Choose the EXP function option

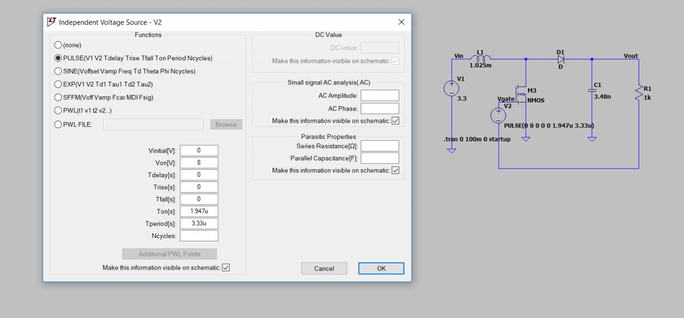[59, 84]
